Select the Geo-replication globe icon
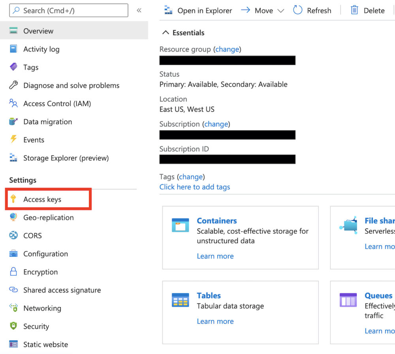The image size is (395, 354). (x=13, y=217)
